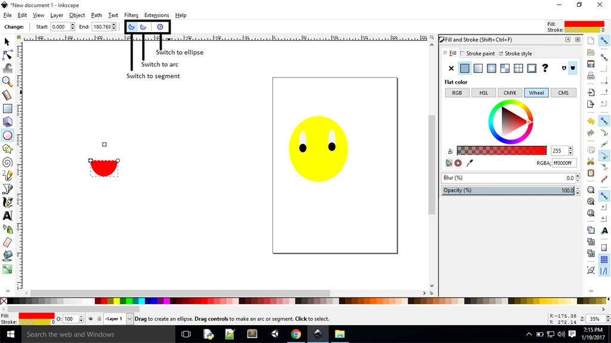The width and height of the screenshot is (611, 343).
Task: Set fill to No paint X icon
Action: (451, 68)
